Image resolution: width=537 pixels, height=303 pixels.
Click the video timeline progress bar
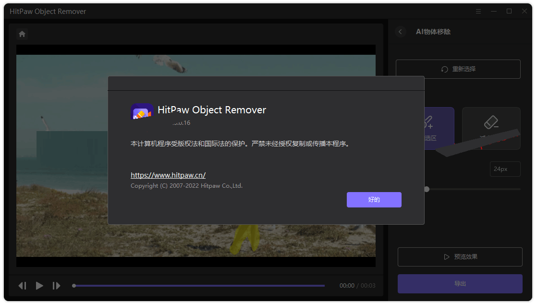(198, 285)
